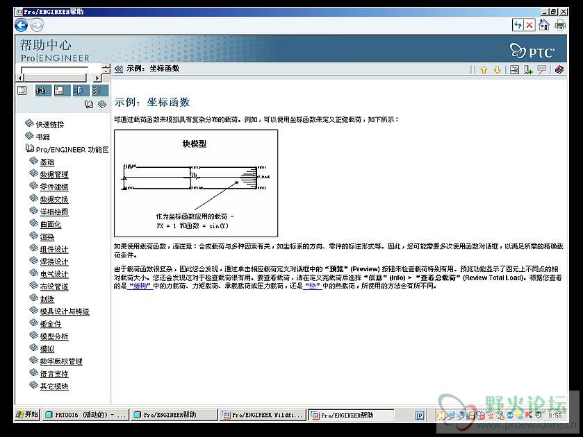Go to the help home page
The width and height of the screenshot is (583, 437).
point(544,25)
